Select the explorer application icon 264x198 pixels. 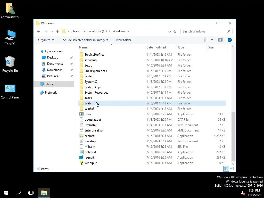pos(81,136)
